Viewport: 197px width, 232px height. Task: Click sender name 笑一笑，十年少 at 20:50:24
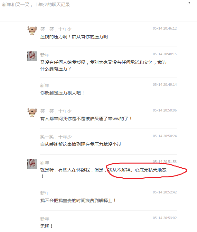pyautogui.click(x=56, y=137)
